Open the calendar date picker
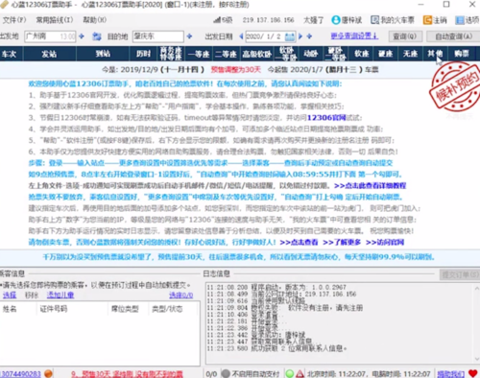The image size is (480, 378). pyautogui.click(x=290, y=36)
